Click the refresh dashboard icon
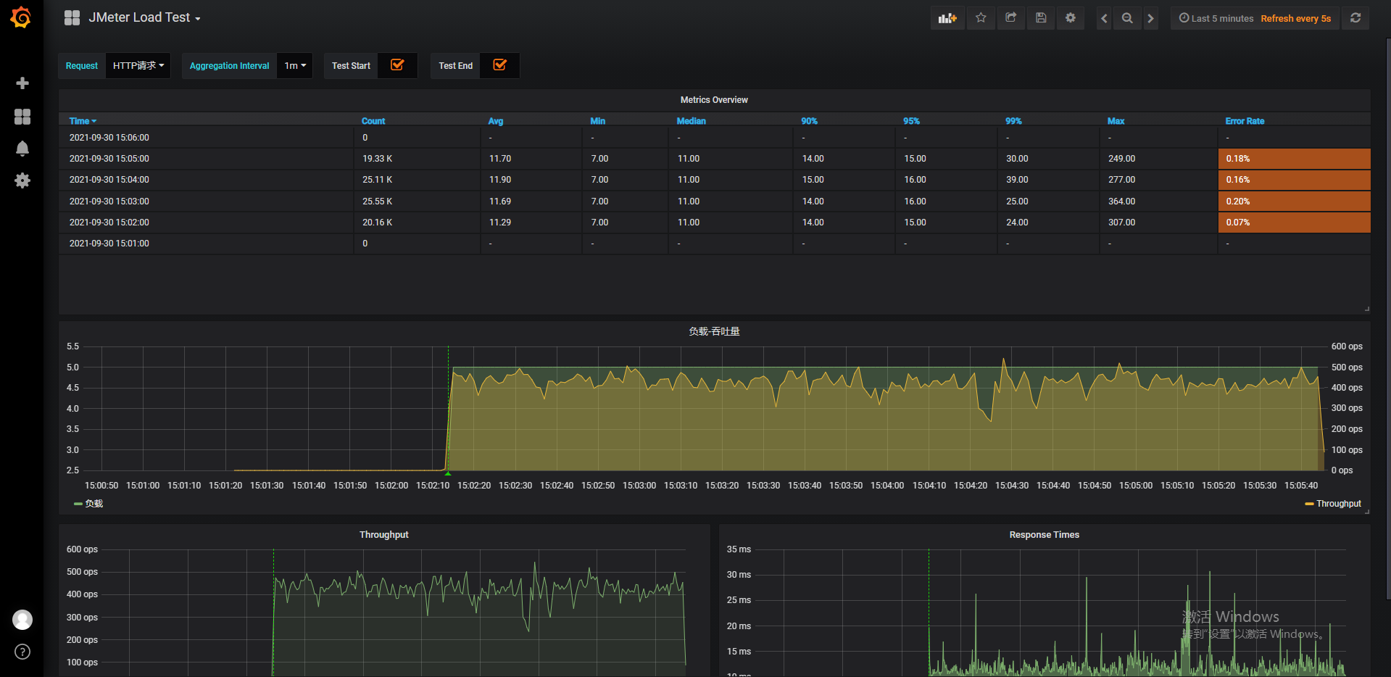 coord(1355,18)
